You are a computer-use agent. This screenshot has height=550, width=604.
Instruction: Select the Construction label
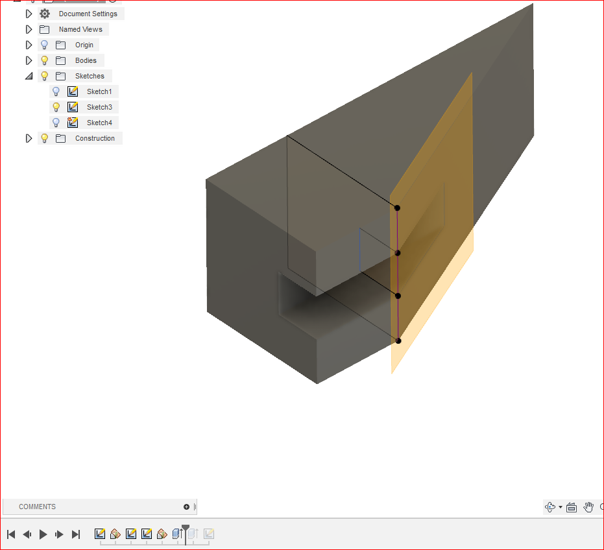95,138
